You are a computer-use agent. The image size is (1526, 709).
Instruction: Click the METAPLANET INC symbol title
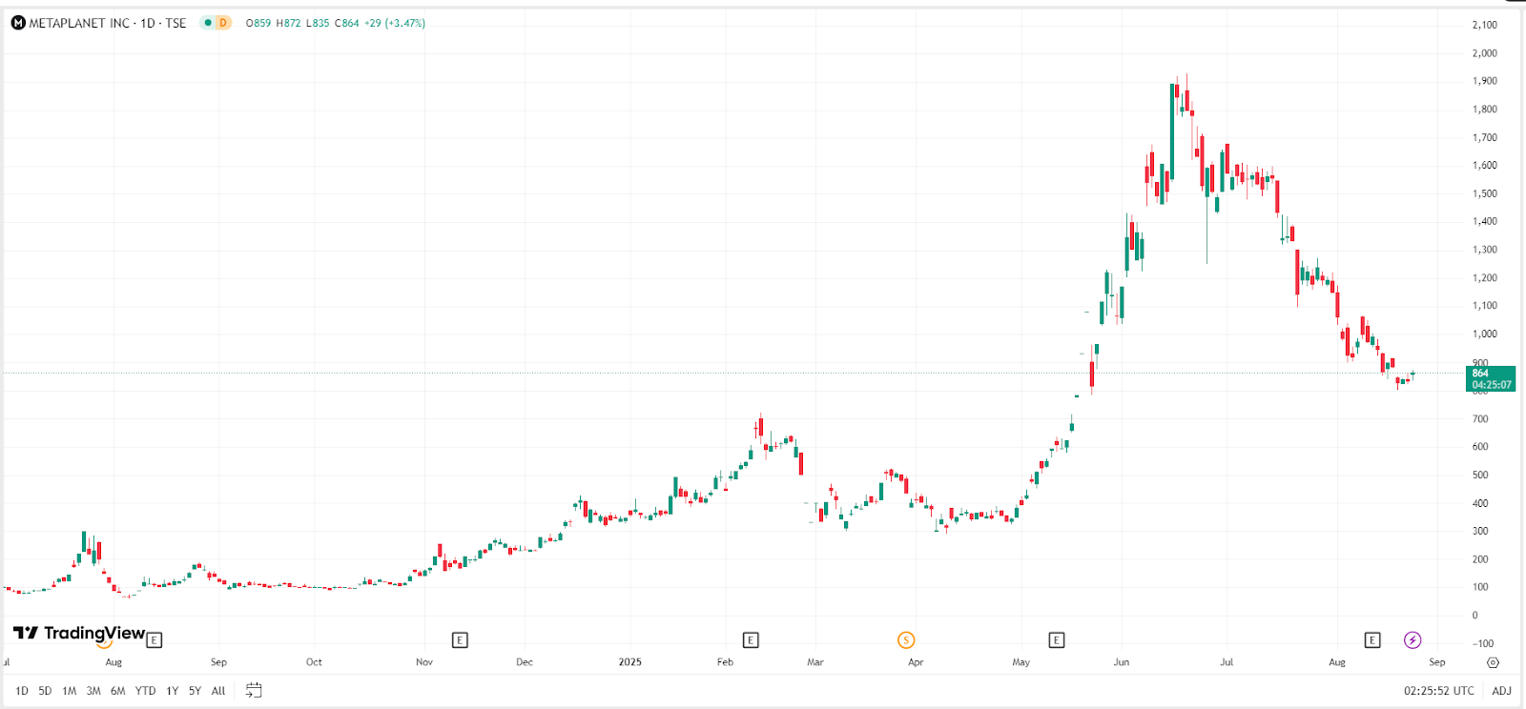click(x=108, y=23)
